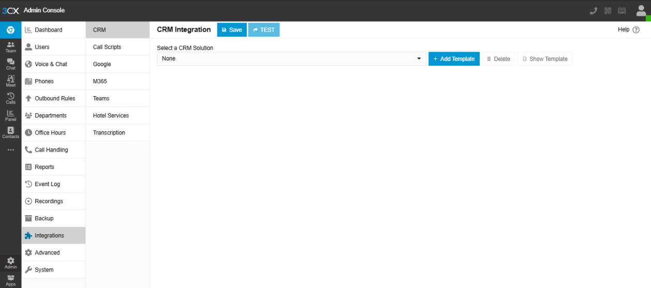Switch to the Call Scripts tab
Image resolution: width=651 pixels, height=288 pixels.
pyautogui.click(x=107, y=47)
